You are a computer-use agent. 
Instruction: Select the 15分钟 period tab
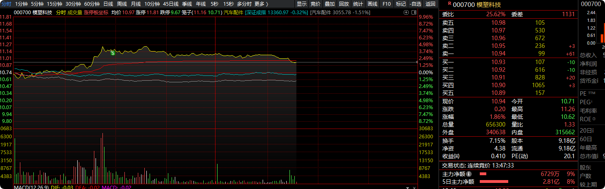pyautogui.click(x=54, y=4)
